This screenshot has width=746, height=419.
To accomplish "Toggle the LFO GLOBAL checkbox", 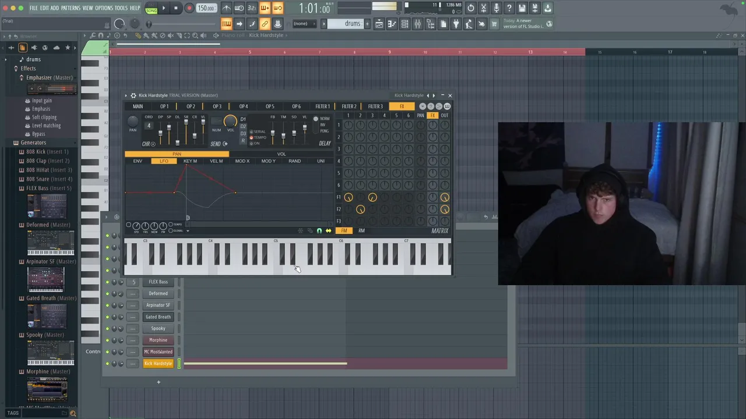I will tap(170, 230).
